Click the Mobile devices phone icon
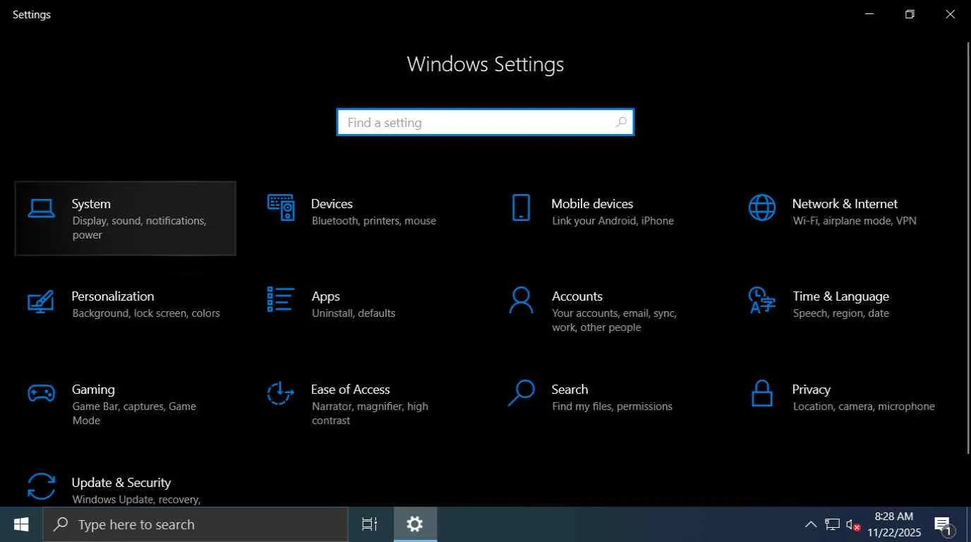 [521, 207]
